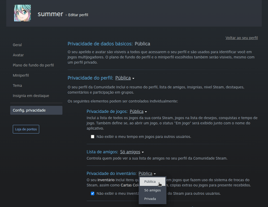Click the summer profile name heading
Viewport: 268px width, 207px height.
[x=50, y=14]
